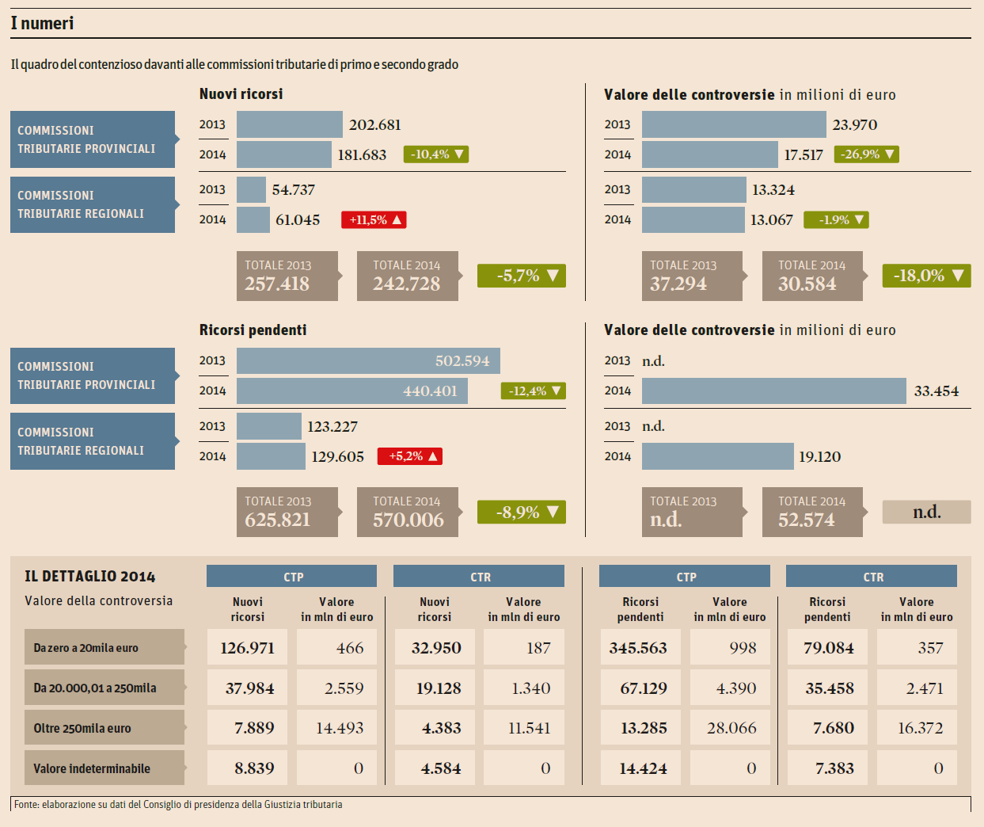Click the green -10,4% down arrow badge
Viewport: 984px width, 827px height.
(x=435, y=154)
